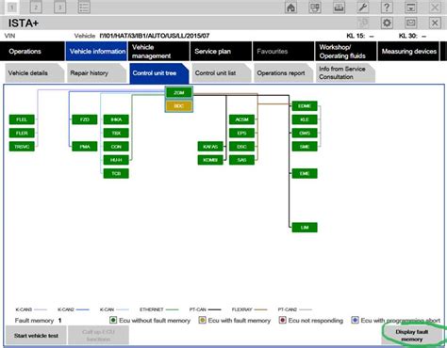
Task: Click the 'Ecu not responding' legend entry
Action: 311,321
